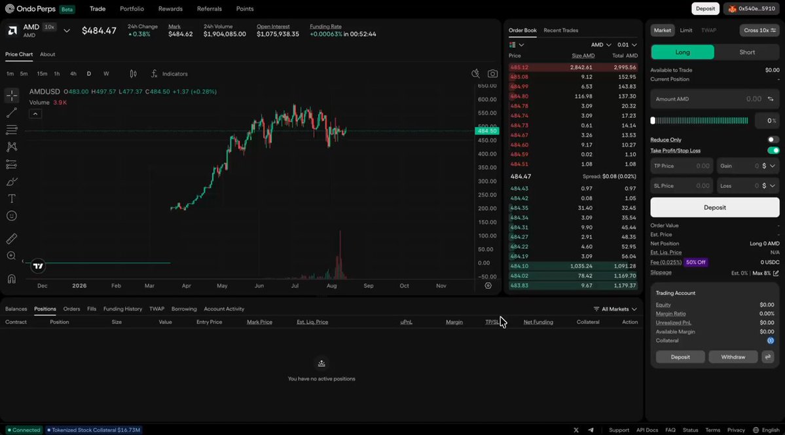The height and width of the screenshot is (435, 785).
Task: Click the Withdraw button
Action: [x=733, y=357]
